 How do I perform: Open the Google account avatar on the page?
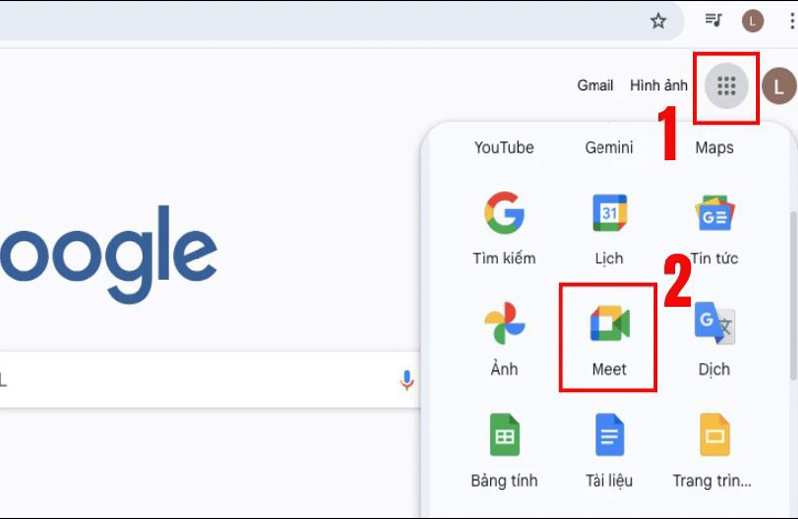pos(779,87)
